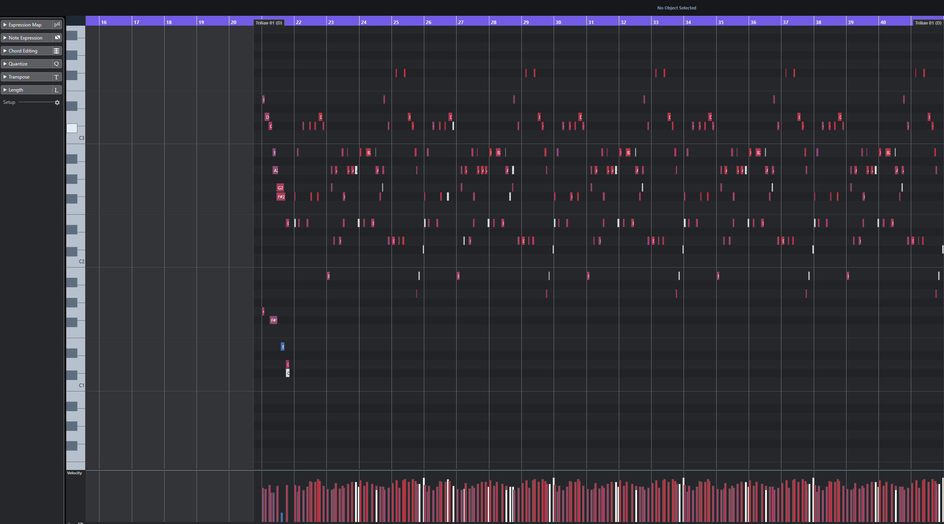Click the Transpose T icon
The width and height of the screenshot is (944, 524).
click(56, 77)
